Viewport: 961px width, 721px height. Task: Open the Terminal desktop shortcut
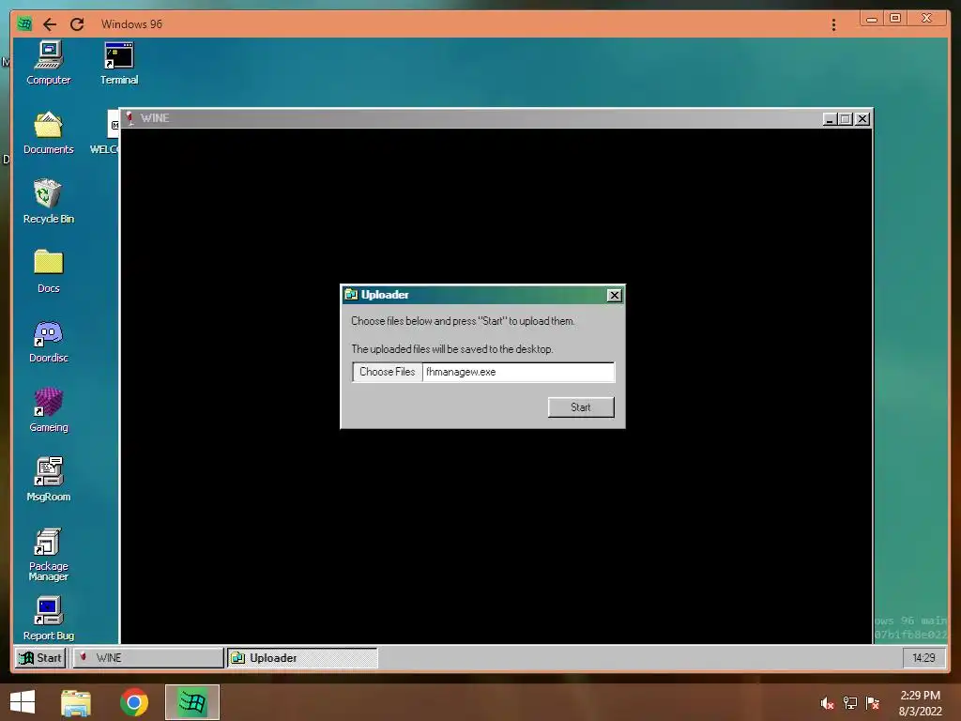(x=119, y=63)
